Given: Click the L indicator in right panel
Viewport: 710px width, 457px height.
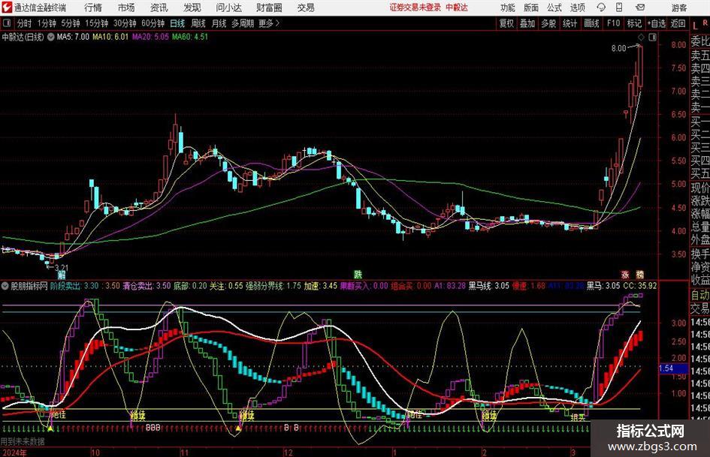Looking at the screenshot, I should (695, 26).
